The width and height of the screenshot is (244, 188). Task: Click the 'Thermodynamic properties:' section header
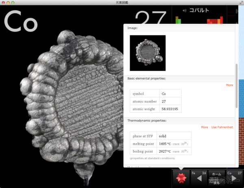tap(147, 121)
